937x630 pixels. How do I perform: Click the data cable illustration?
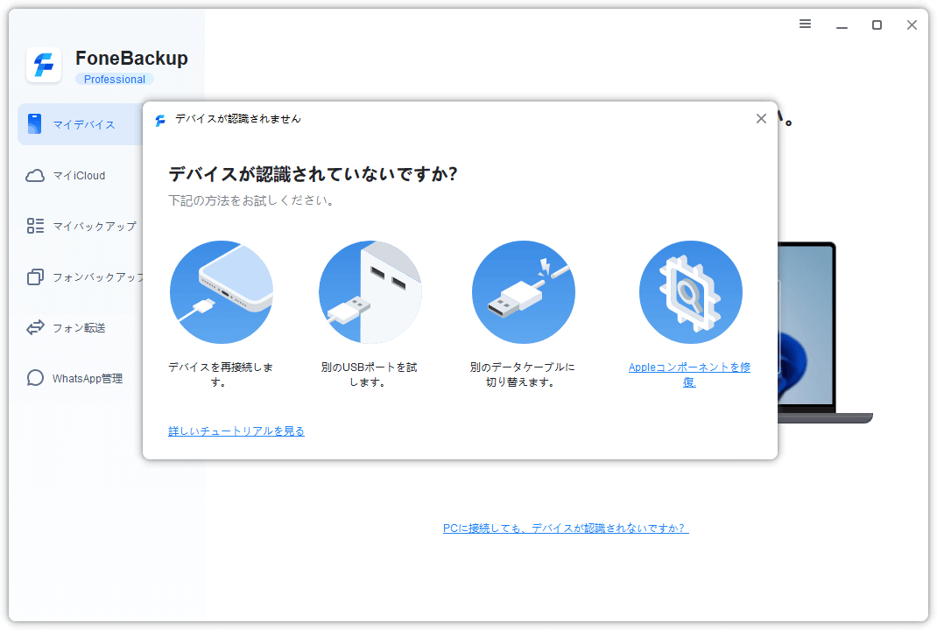[x=524, y=292]
